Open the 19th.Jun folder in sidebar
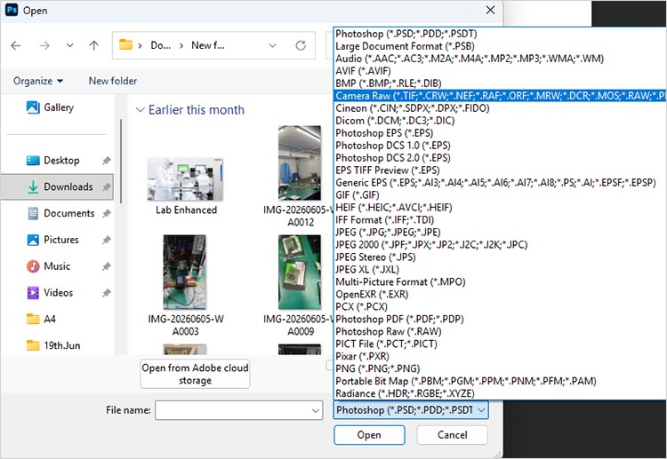The height and width of the screenshot is (459, 667). pyautogui.click(x=53, y=345)
